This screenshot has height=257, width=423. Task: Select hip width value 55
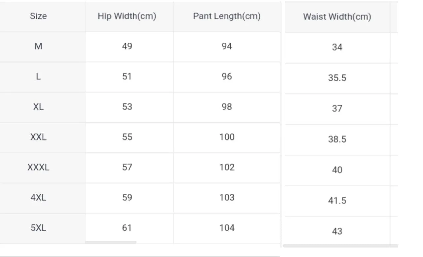127,137
